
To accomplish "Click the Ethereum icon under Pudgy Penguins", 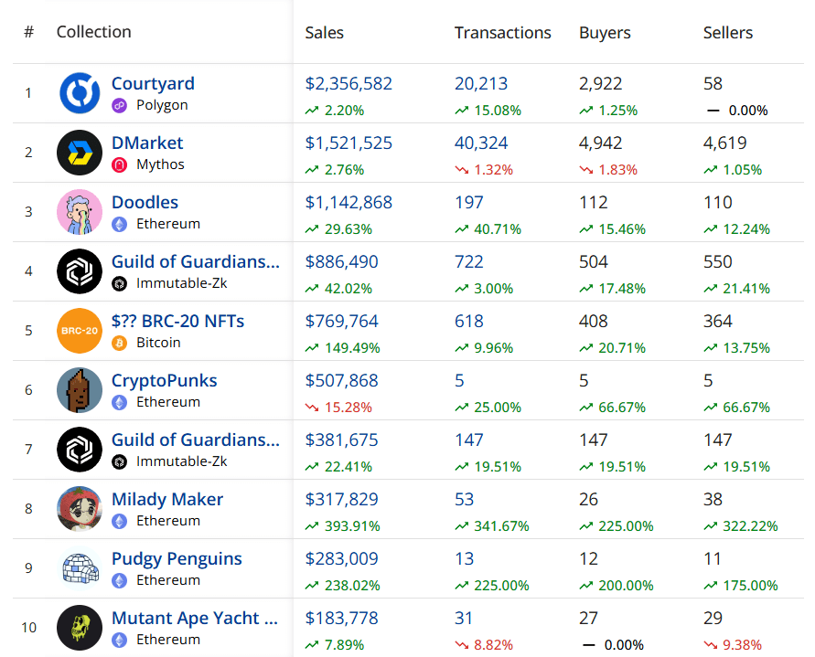I will pos(120,580).
